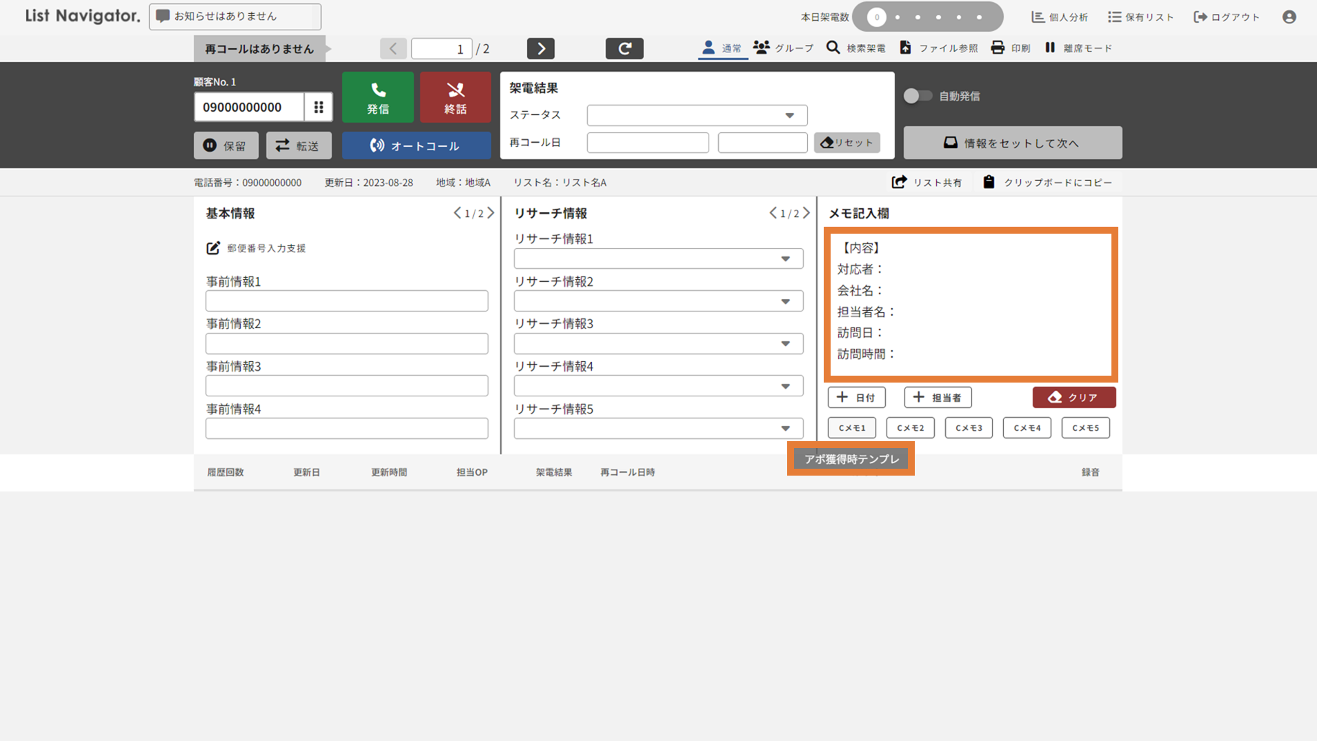The image size is (1317, 741).
Task: Open the リサーチ情報1 dropdown
Action: point(658,258)
